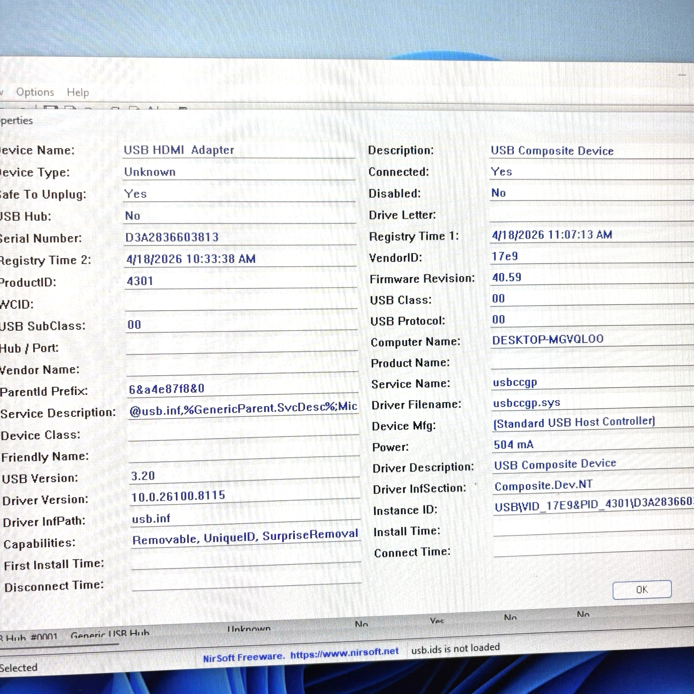Viewport: 694px width, 694px height.
Task: Click the VendorID value 17e9
Action: click(x=593, y=256)
